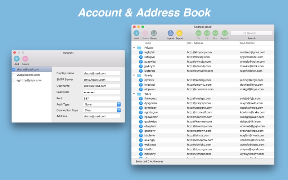
Task: Open the Auth Type dropdown
Action: [102, 104]
